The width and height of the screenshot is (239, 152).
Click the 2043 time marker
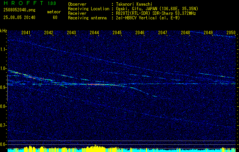(71, 32)
